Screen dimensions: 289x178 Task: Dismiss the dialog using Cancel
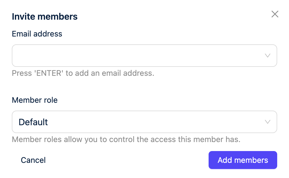tap(33, 160)
